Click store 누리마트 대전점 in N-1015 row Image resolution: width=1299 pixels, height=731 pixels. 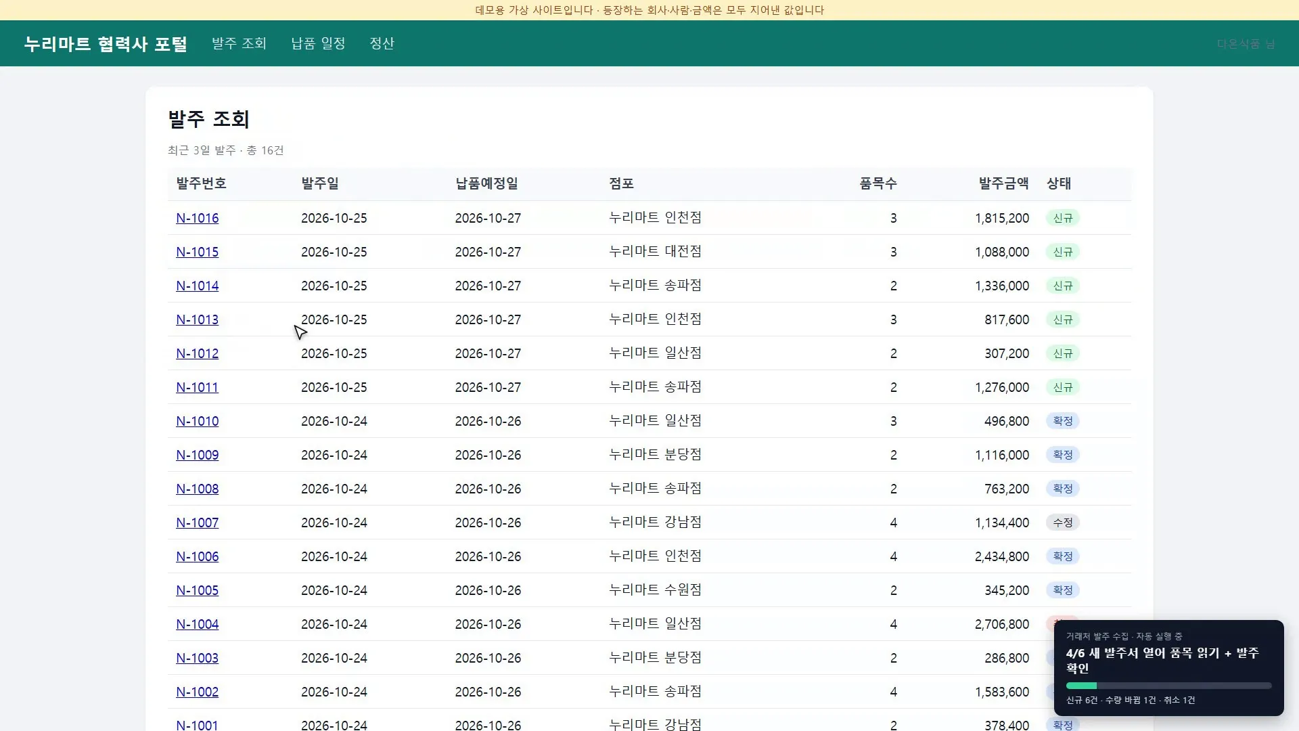(x=655, y=252)
